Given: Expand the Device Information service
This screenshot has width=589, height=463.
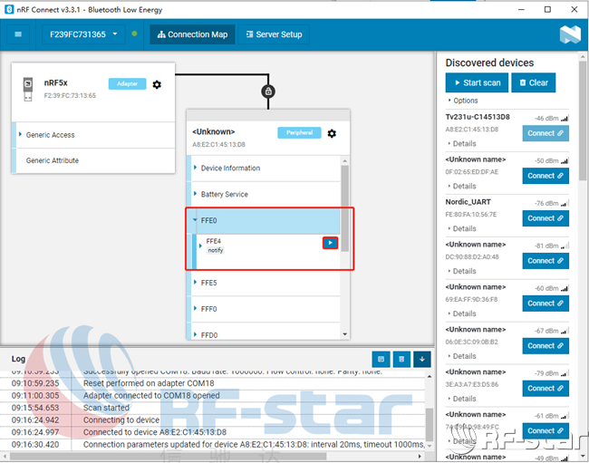Looking at the screenshot, I should (230, 169).
